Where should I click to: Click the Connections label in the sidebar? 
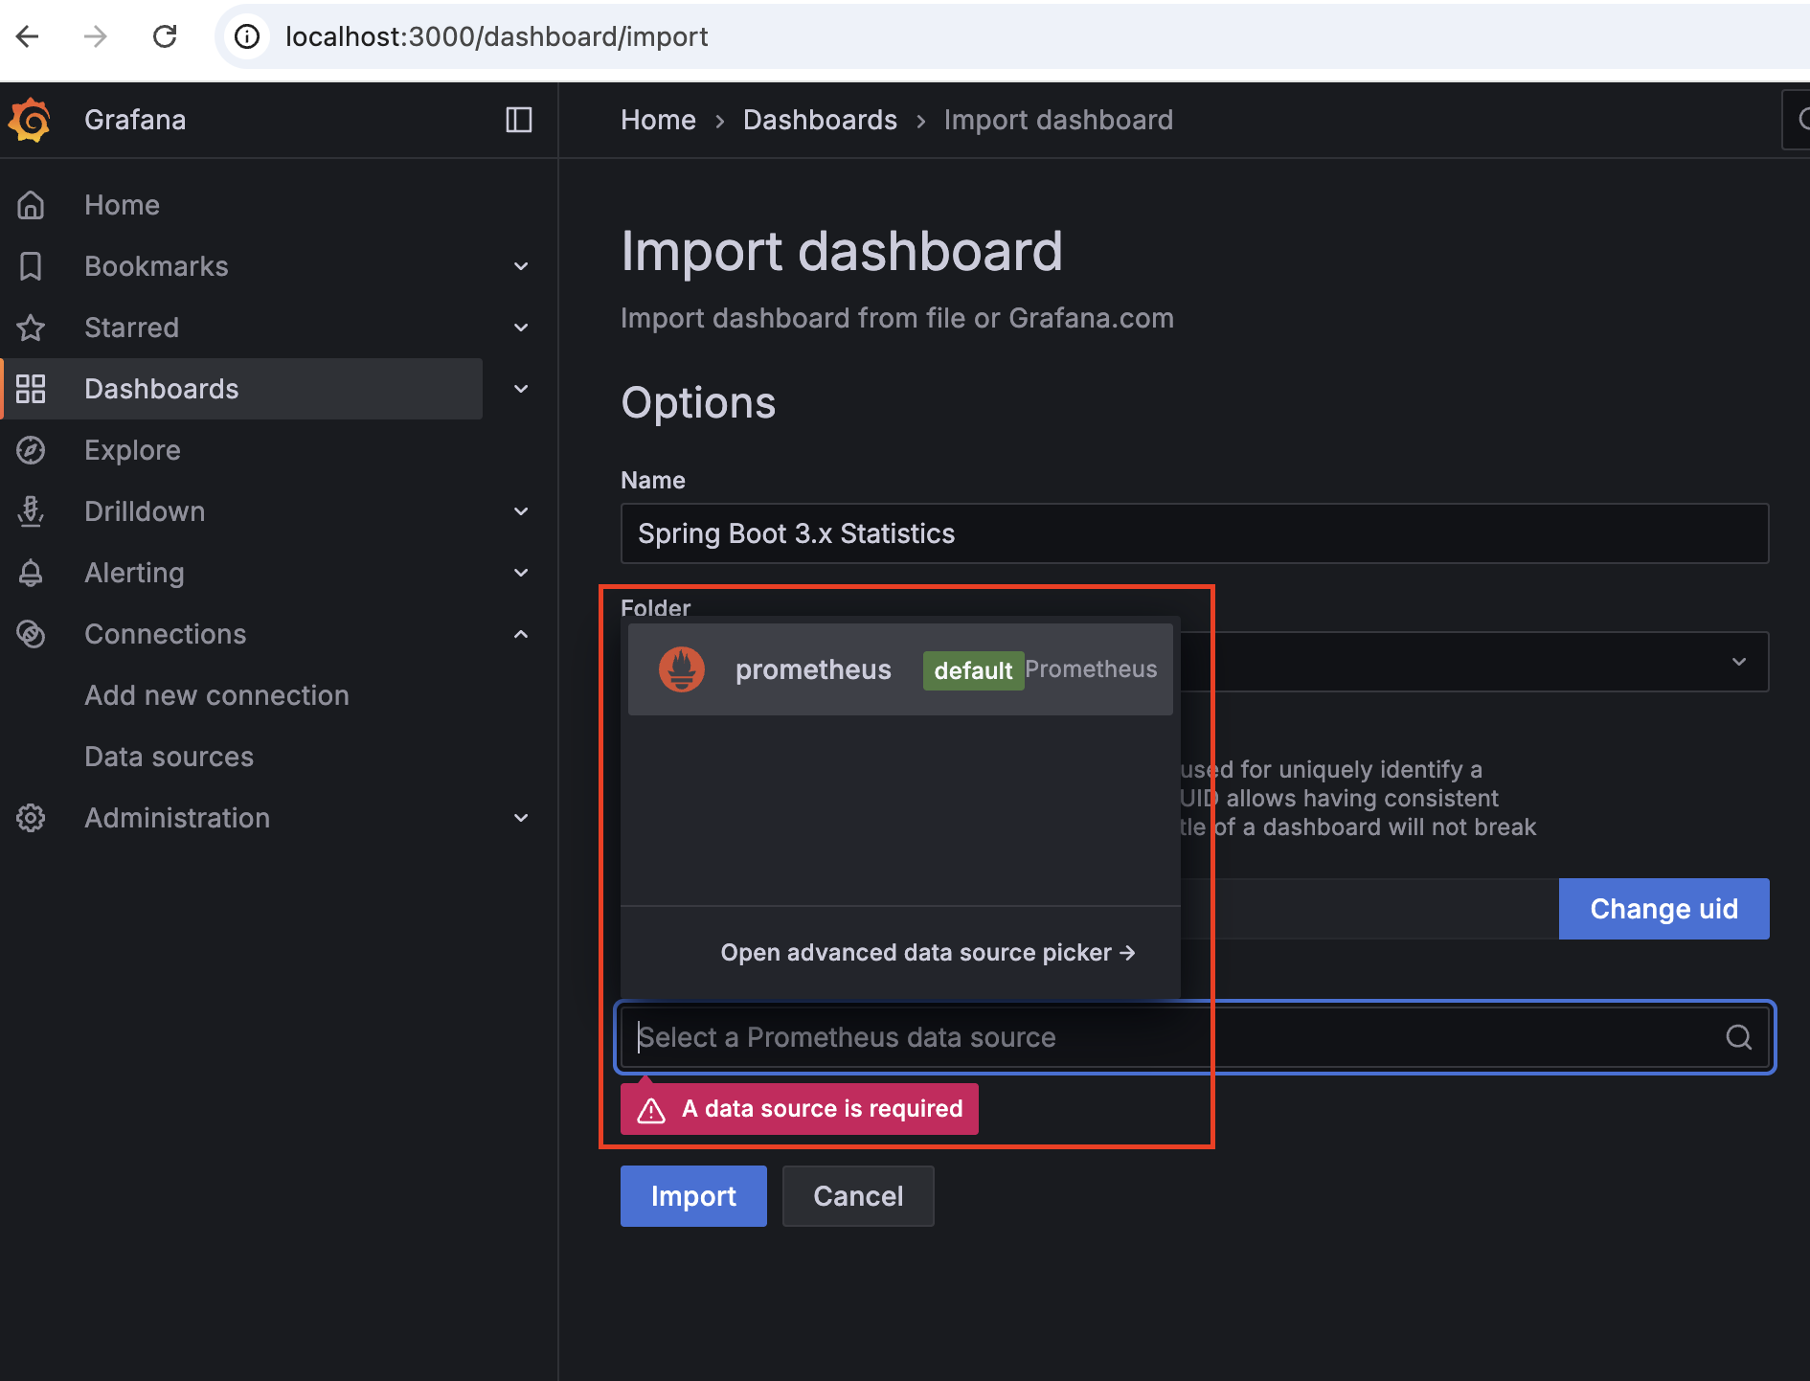tap(165, 634)
